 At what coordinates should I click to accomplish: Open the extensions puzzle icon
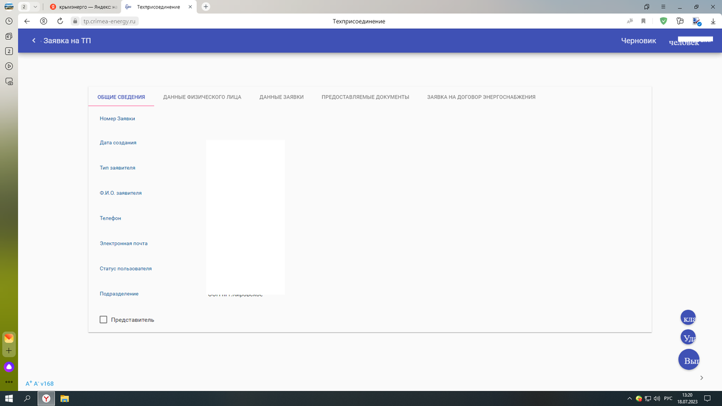[680, 21]
